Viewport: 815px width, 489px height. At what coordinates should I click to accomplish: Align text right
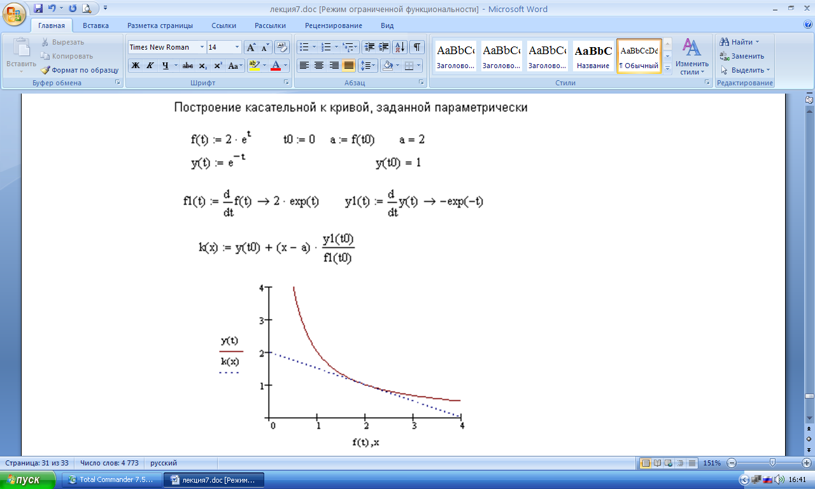[334, 66]
